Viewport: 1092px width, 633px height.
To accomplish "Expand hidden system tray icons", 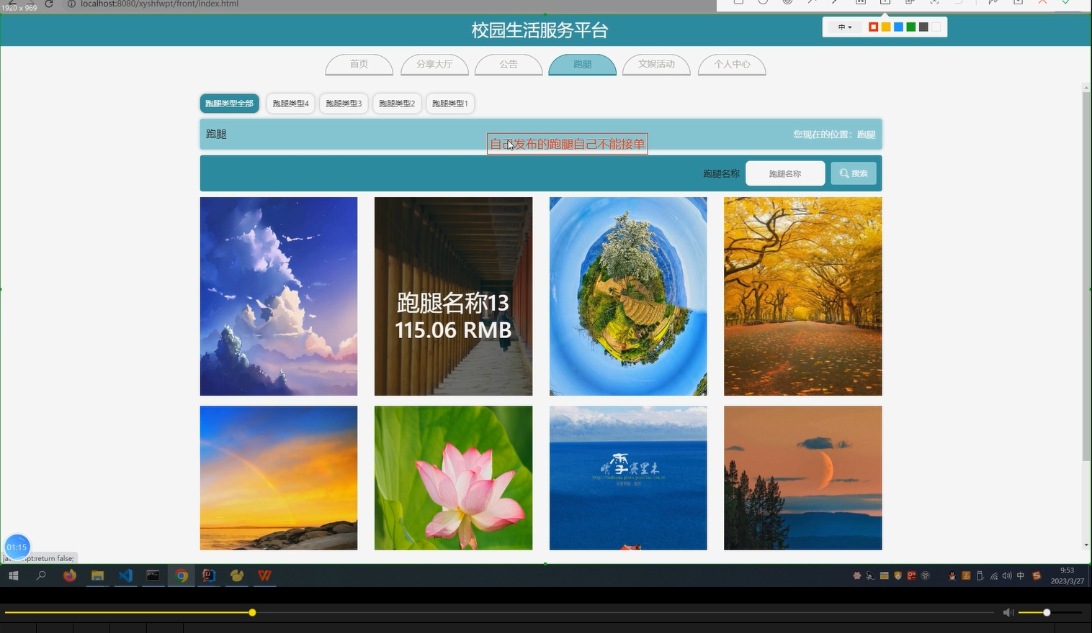I will [856, 575].
